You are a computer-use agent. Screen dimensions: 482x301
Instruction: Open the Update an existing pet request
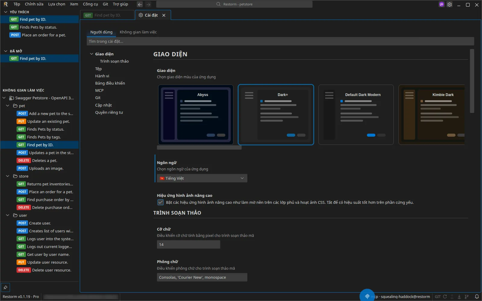(39, 121)
